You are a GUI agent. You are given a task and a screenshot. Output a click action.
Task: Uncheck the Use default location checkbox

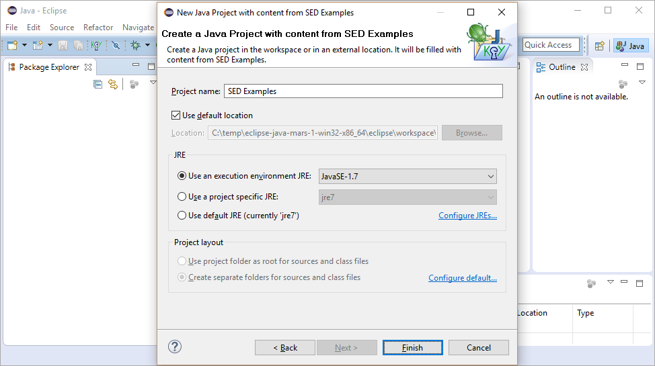(x=176, y=116)
